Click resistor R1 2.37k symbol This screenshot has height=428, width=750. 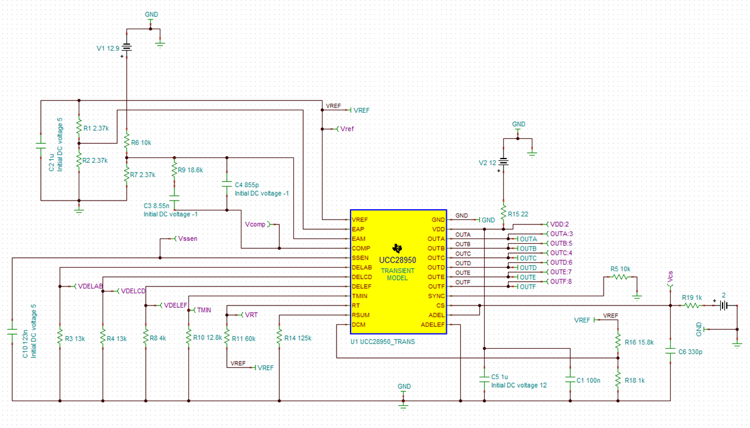[79, 128]
